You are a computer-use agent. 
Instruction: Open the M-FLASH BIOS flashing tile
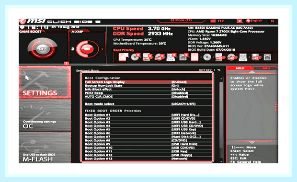[45, 148]
